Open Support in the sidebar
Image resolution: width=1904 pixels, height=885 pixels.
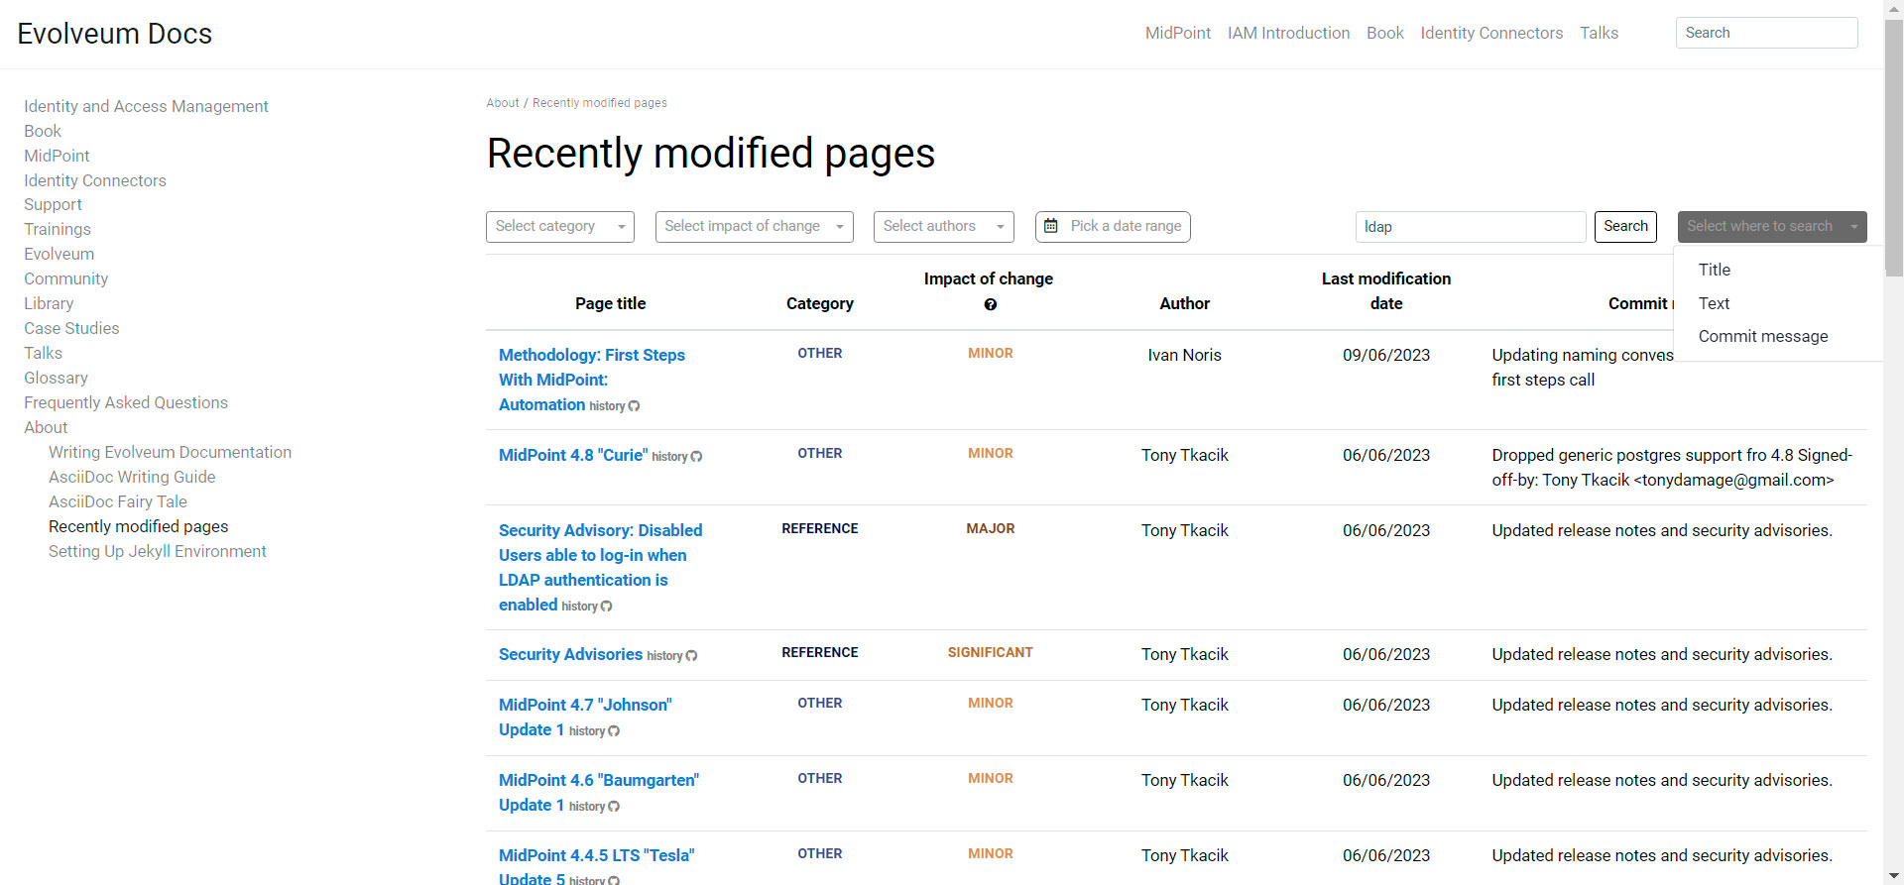[x=53, y=204]
